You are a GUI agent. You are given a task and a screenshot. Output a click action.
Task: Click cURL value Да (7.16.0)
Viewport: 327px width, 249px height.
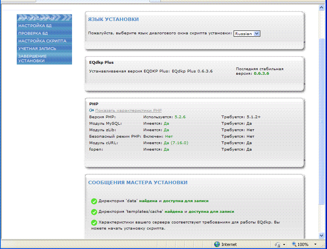(176, 143)
